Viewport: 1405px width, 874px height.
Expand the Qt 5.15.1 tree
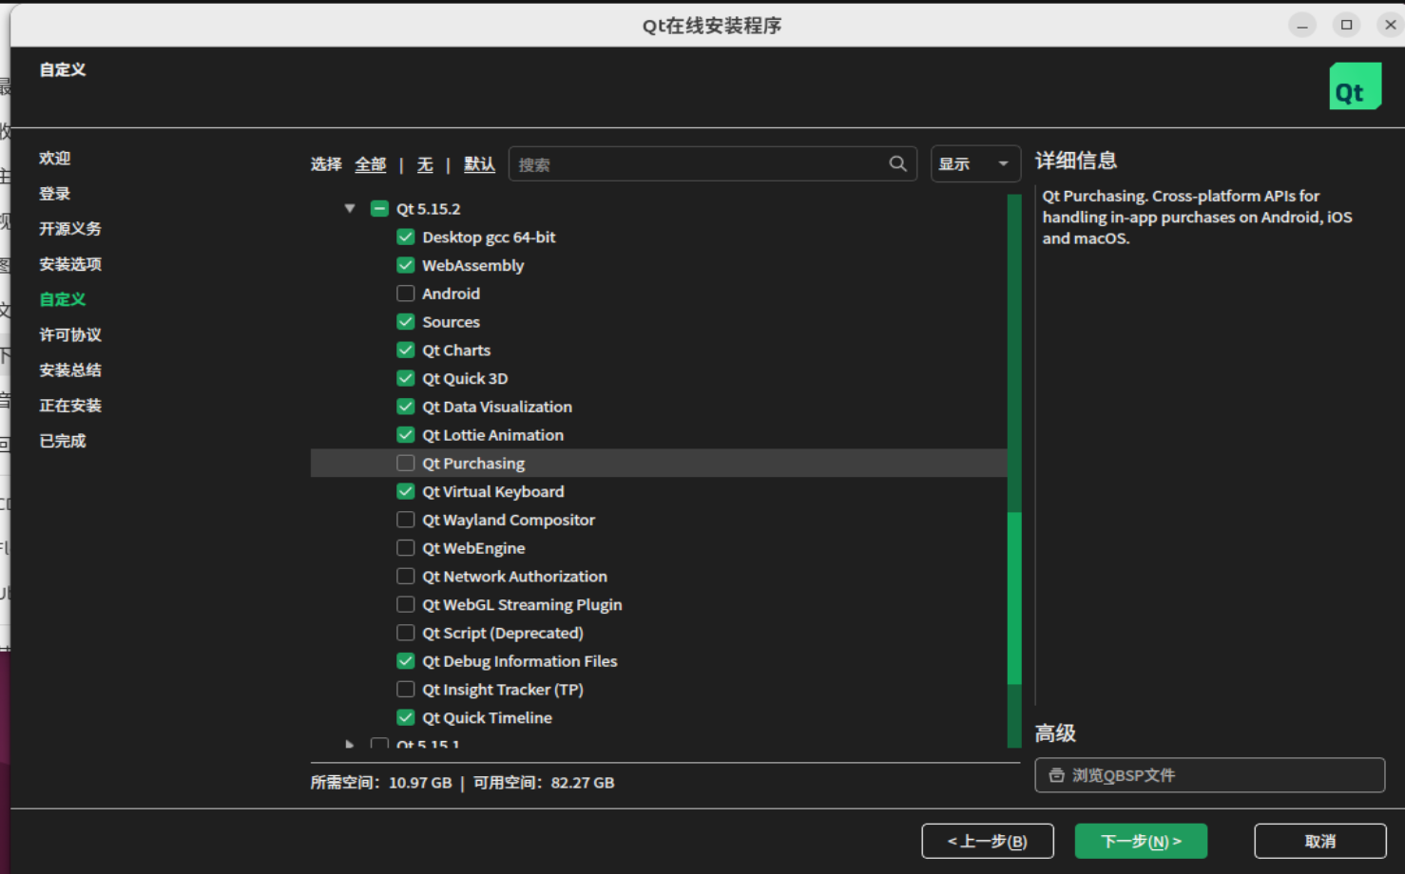tap(349, 745)
